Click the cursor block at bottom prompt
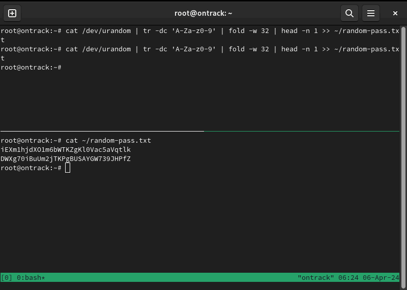The image size is (407, 290). (68, 168)
